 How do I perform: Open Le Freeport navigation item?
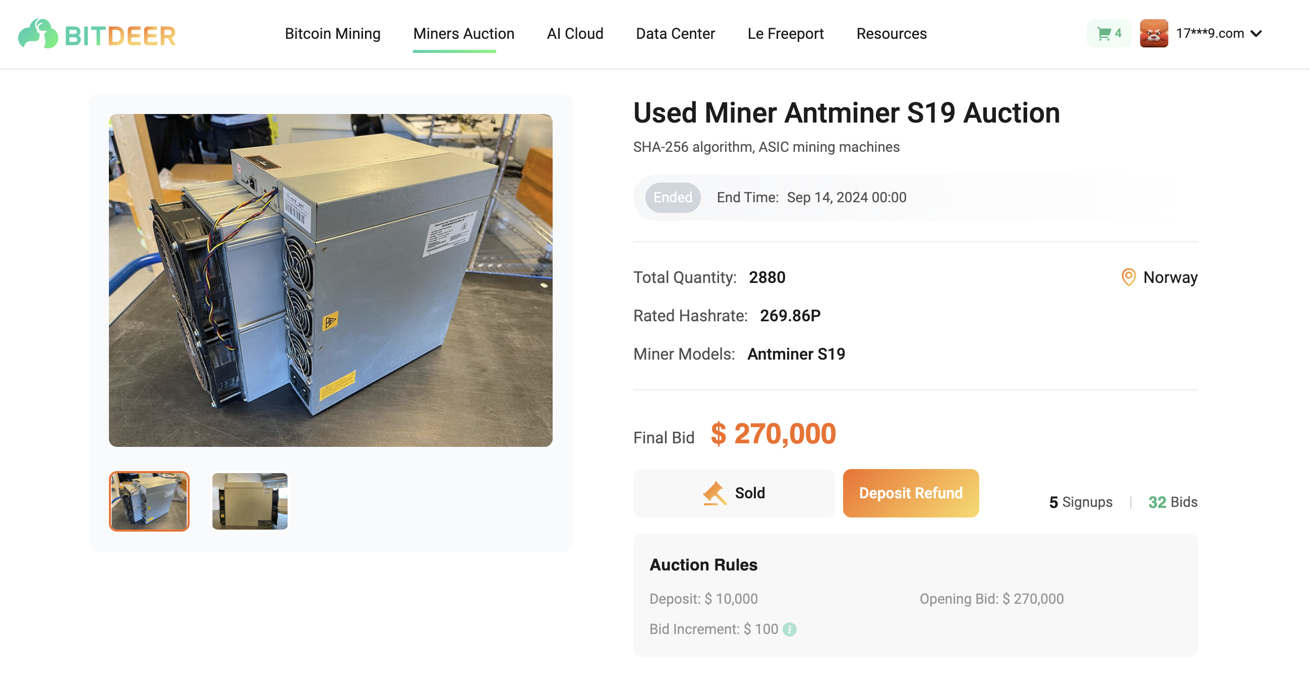785,34
